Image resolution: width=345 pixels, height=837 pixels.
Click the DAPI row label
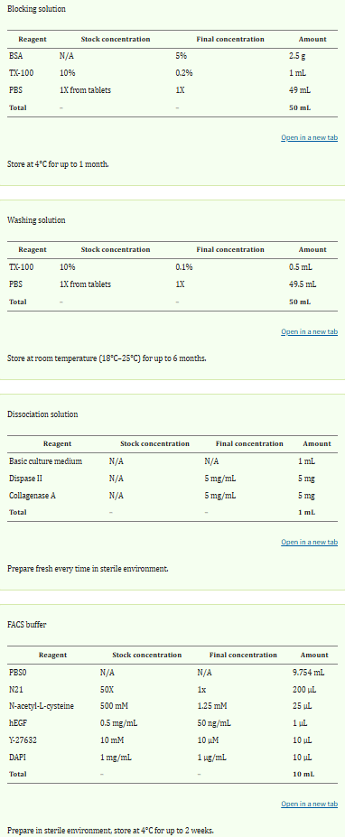point(18,757)
